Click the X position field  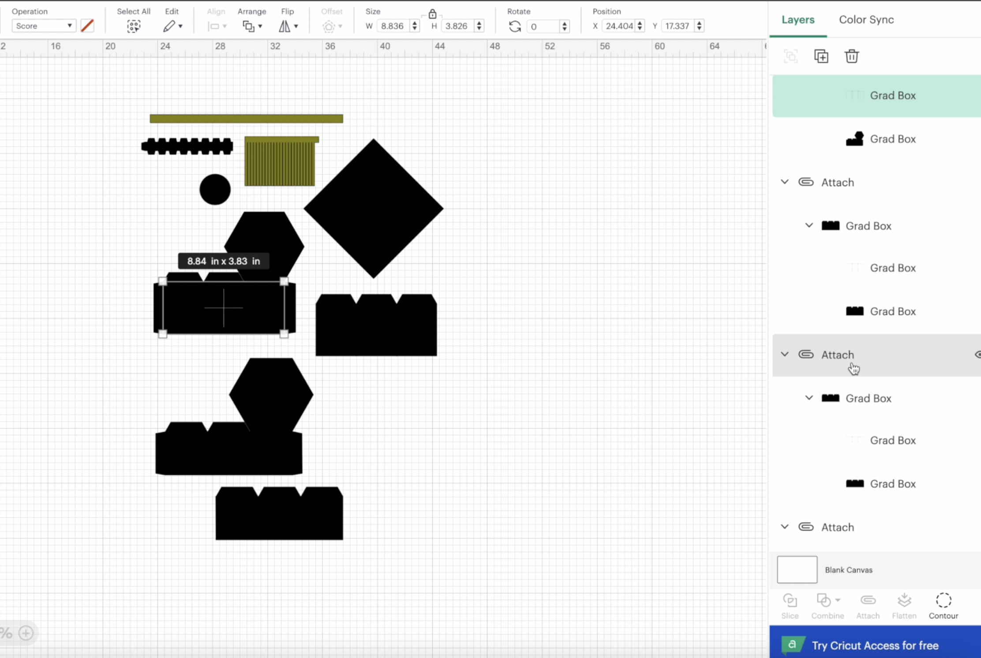[x=619, y=26]
